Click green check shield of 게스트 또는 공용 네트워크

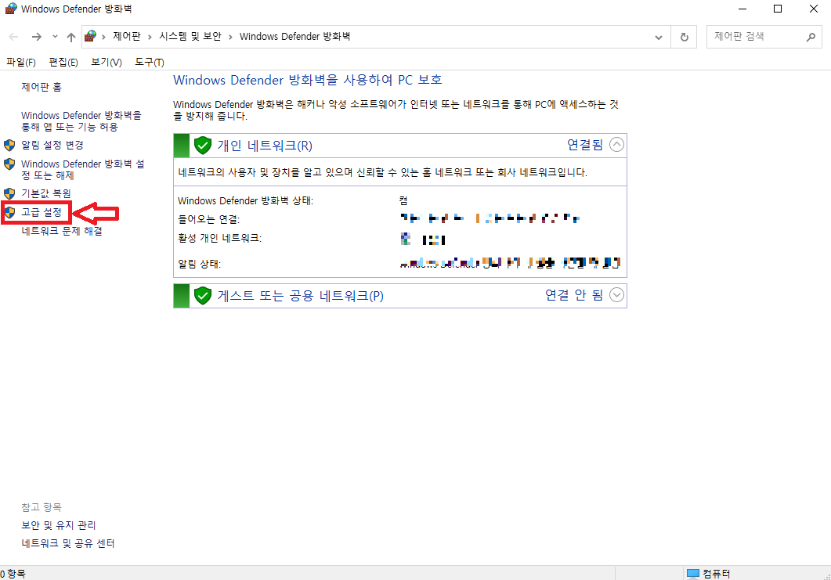click(203, 295)
